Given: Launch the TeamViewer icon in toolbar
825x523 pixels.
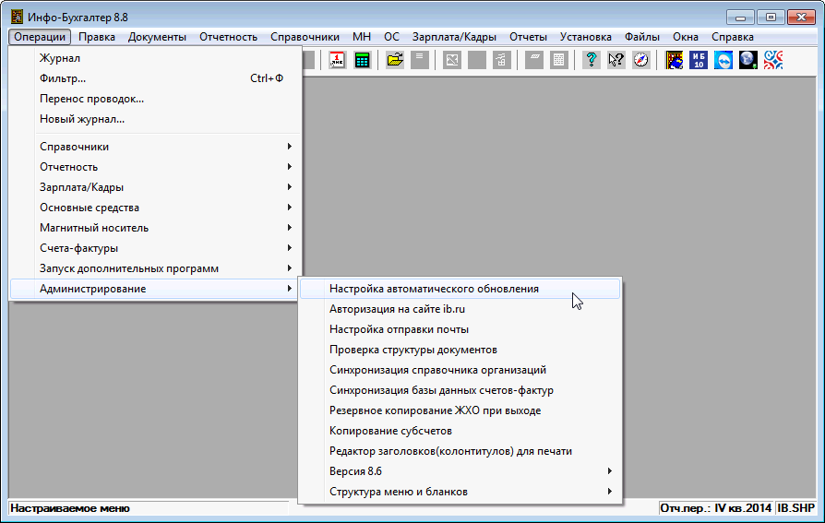Looking at the screenshot, I should [x=723, y=60].
